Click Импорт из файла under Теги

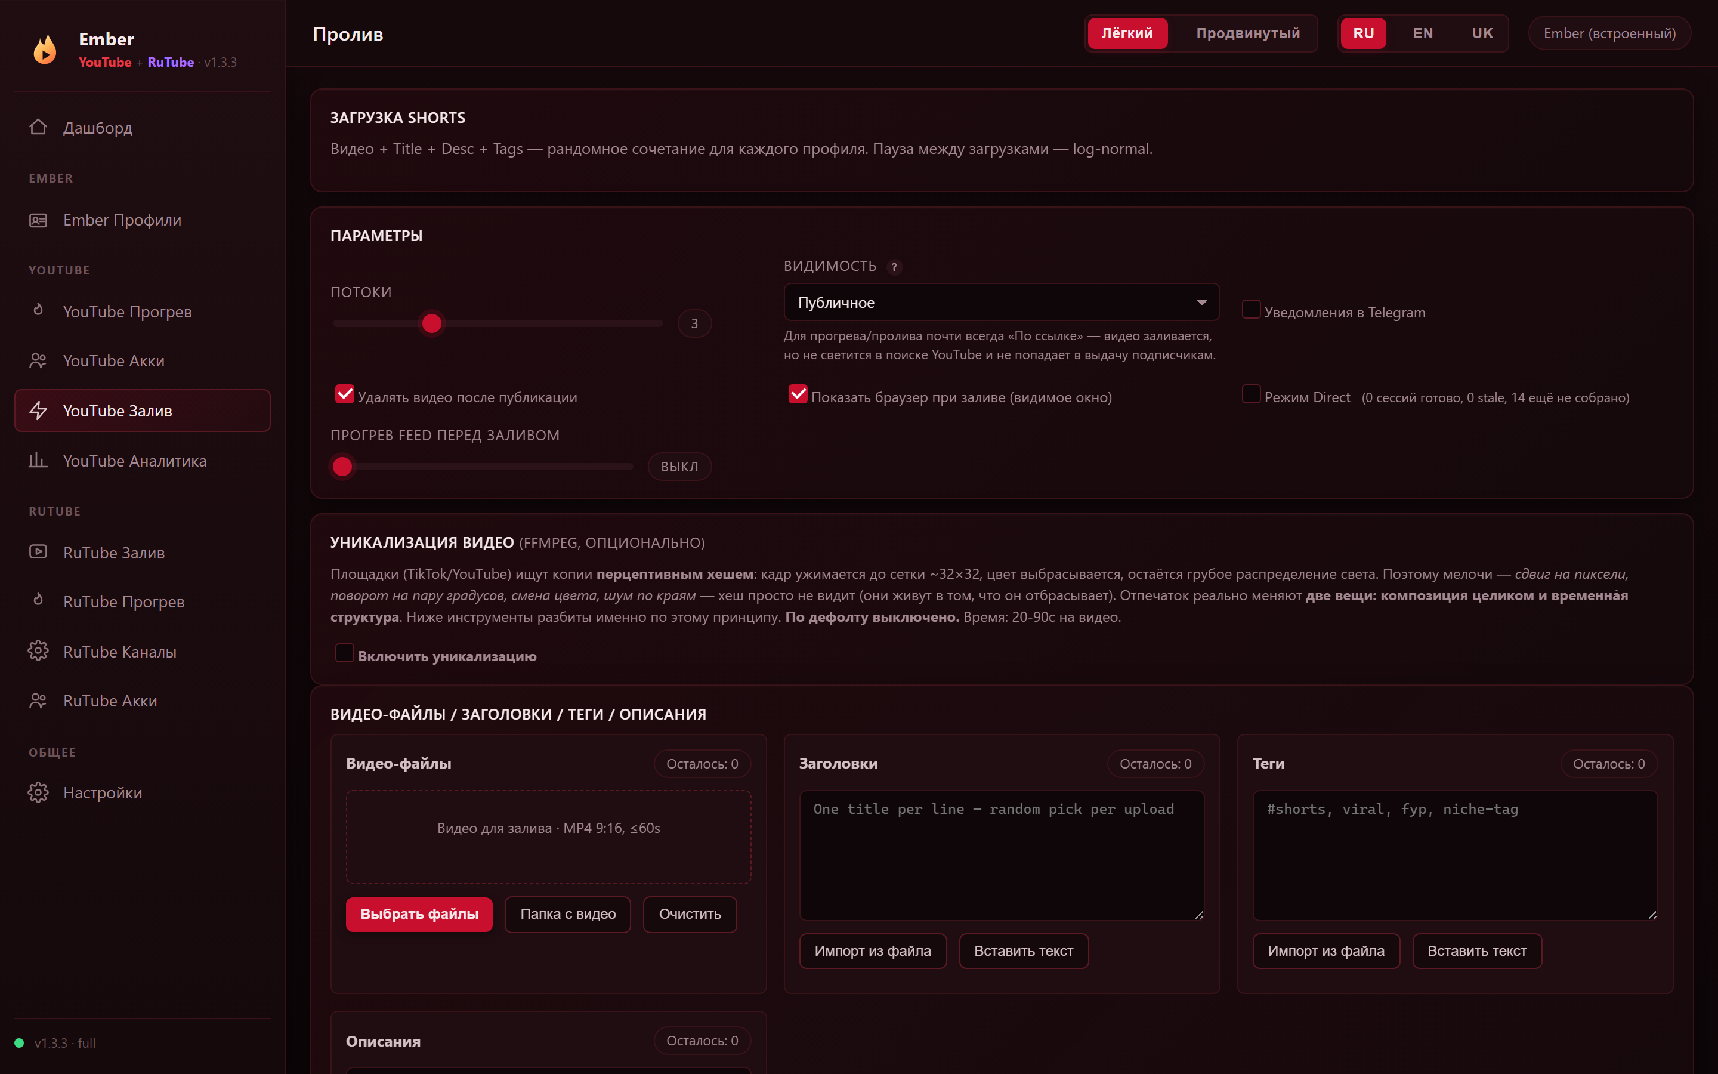[1325, 951]
